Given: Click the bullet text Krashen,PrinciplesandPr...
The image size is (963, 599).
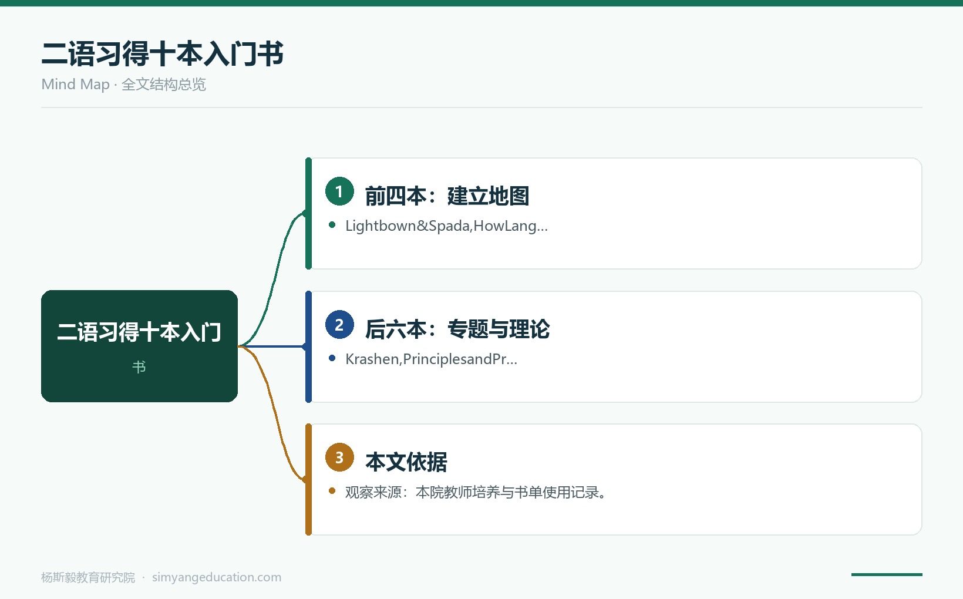Looking at the screenshot, I should 431,359.
